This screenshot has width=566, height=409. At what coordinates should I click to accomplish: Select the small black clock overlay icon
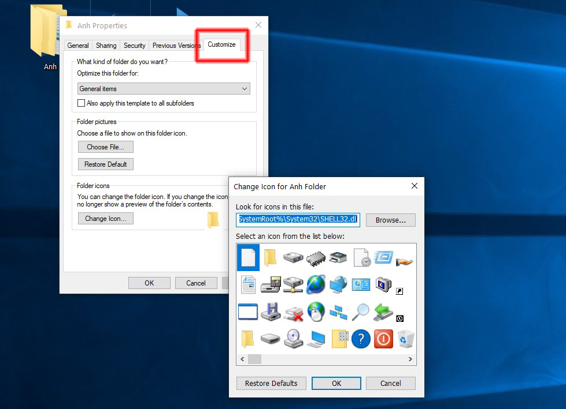399,318
